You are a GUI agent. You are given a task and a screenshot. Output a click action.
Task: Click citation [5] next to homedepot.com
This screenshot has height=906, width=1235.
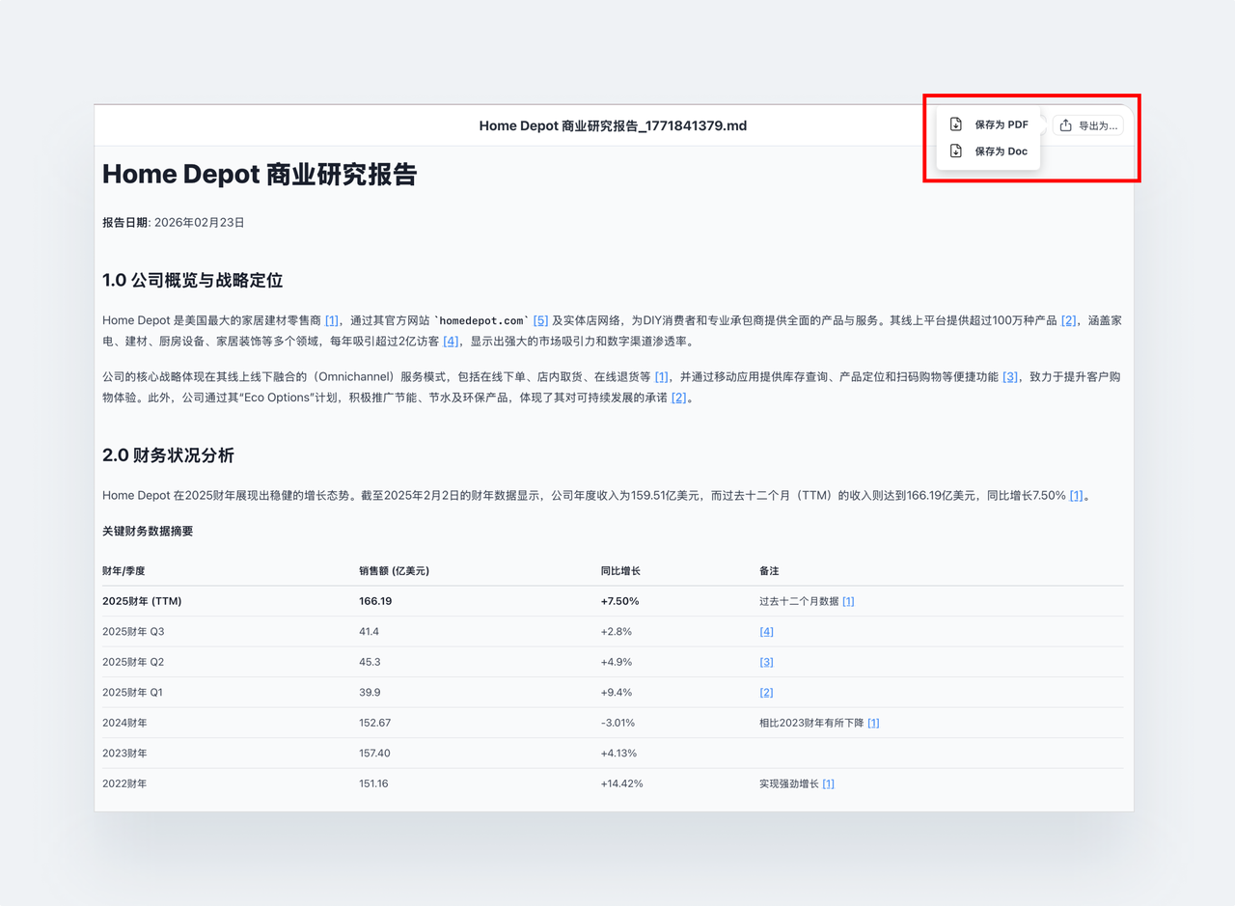(540, 320)
